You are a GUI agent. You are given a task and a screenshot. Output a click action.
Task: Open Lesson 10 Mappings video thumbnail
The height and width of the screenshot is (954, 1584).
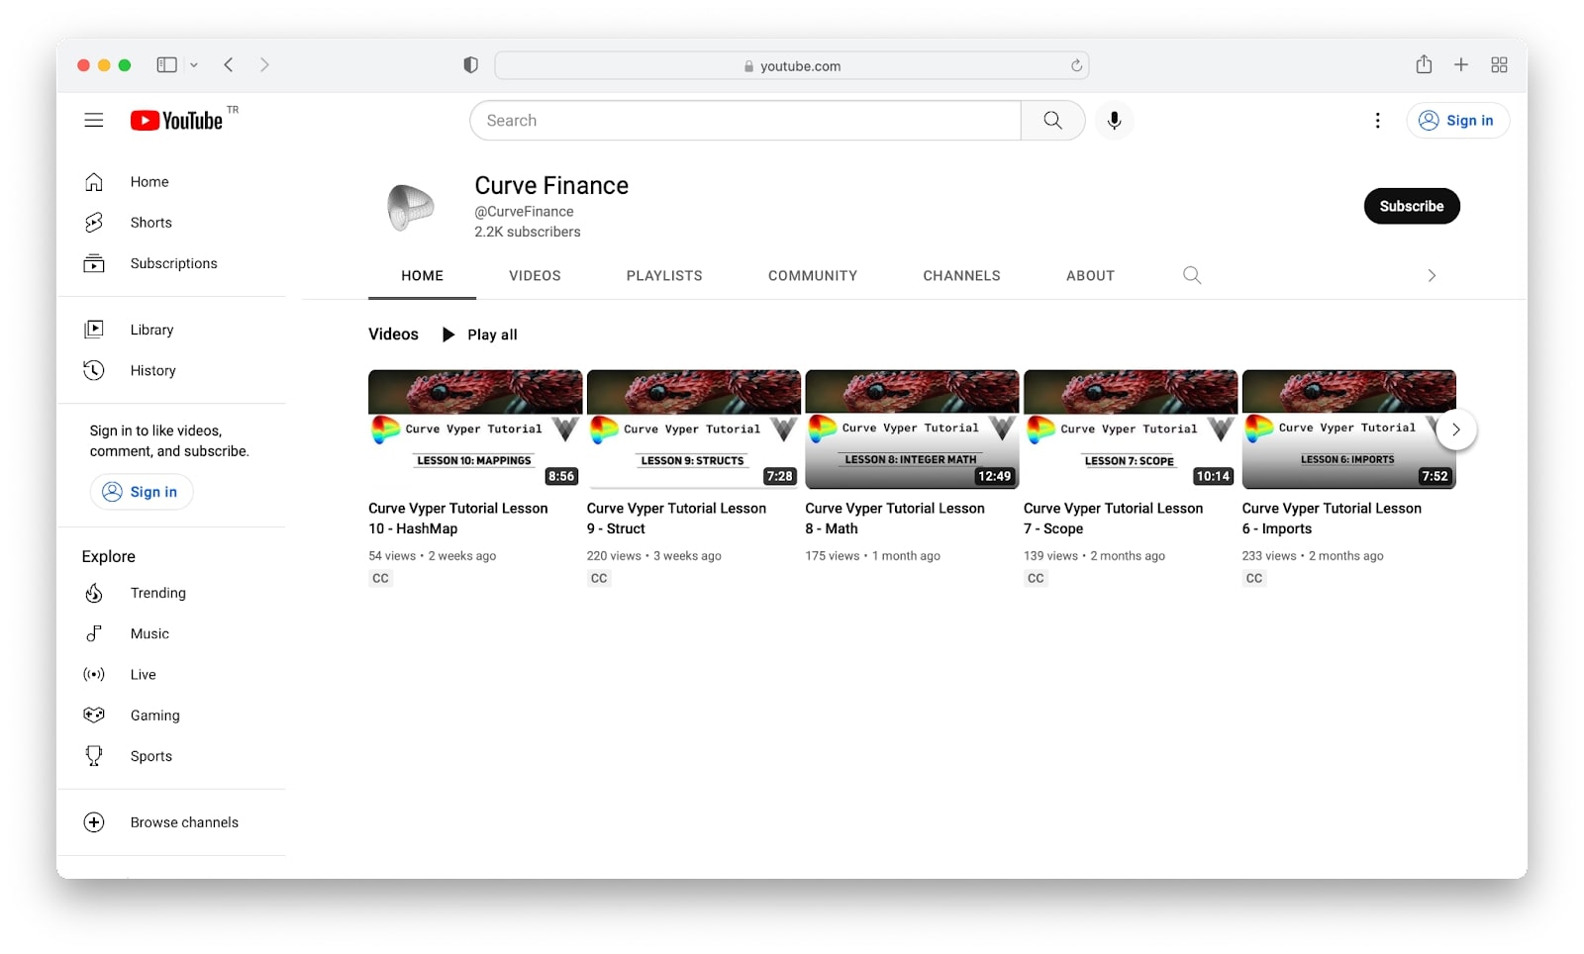[475, 429]
